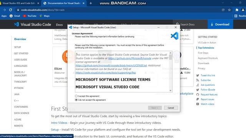246x138 pixels.
Task: Expand PYTHON section in sidebar
Action: tap(19, 88)
